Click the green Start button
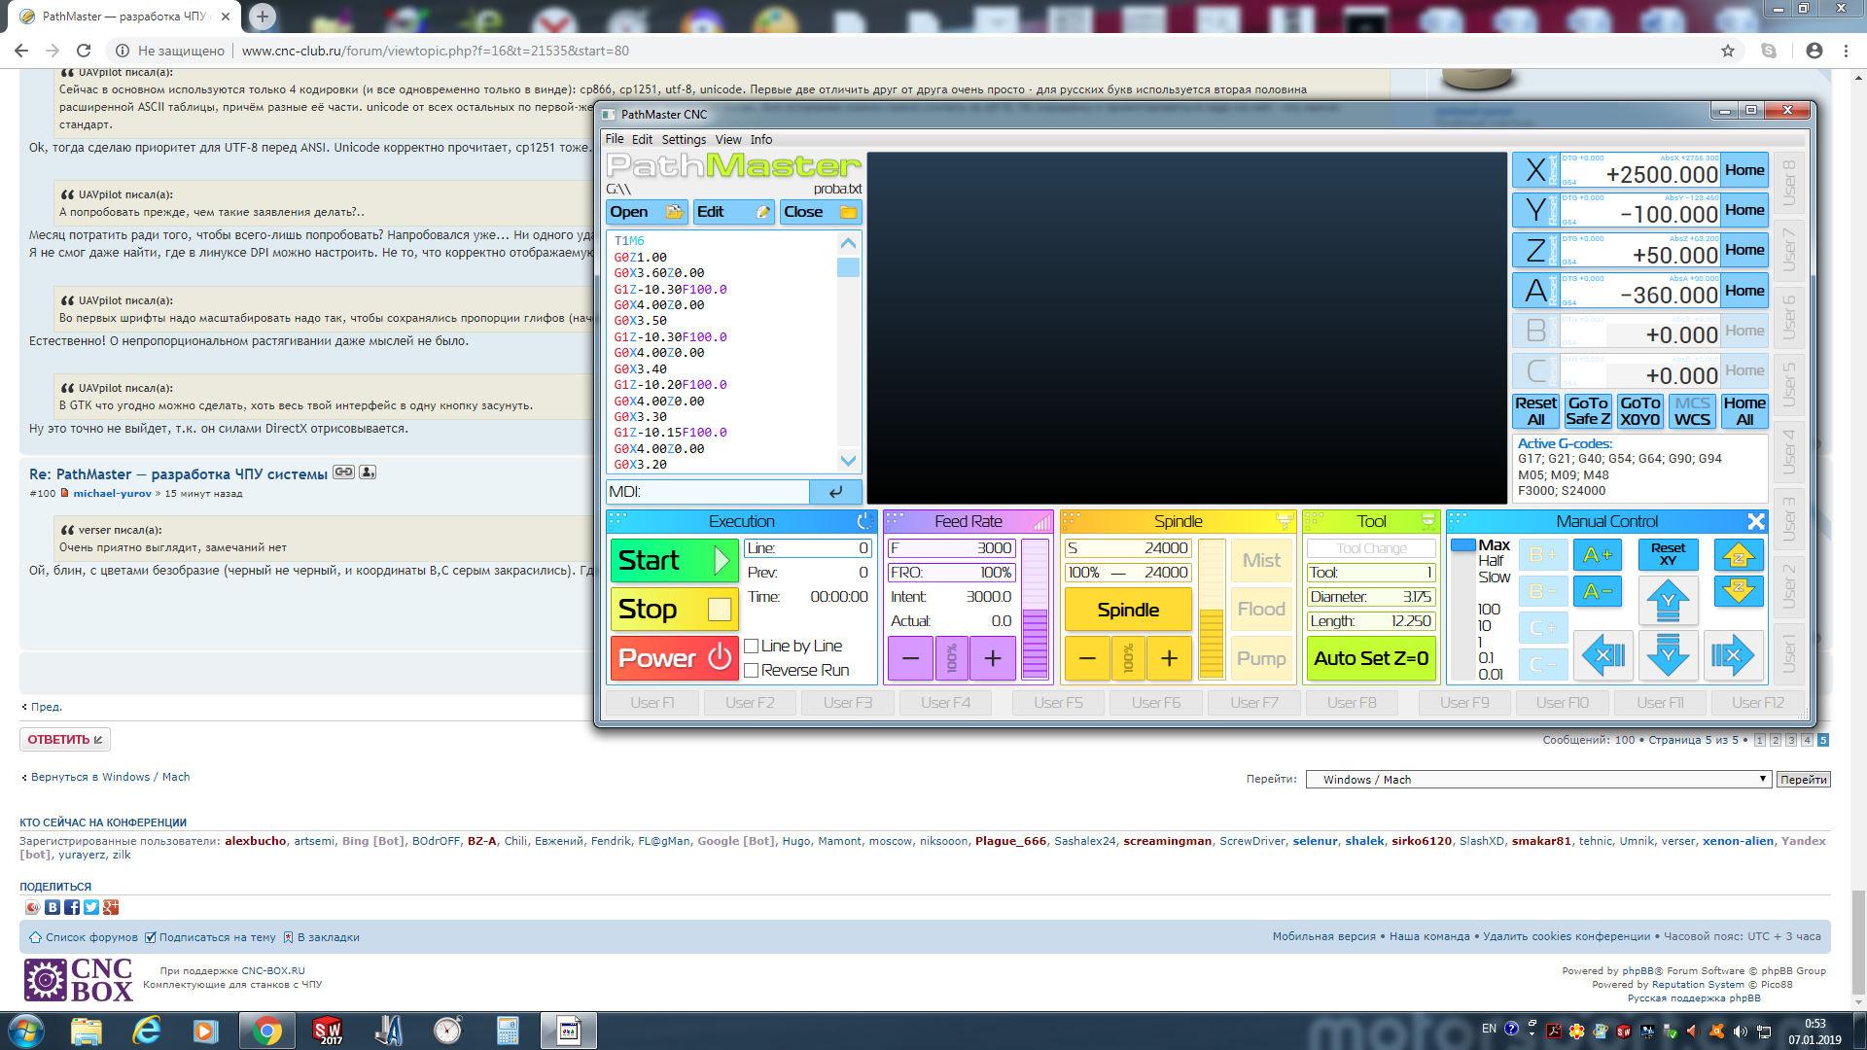The height and width of the screenshot is (1050, 1867). (673, 561)
